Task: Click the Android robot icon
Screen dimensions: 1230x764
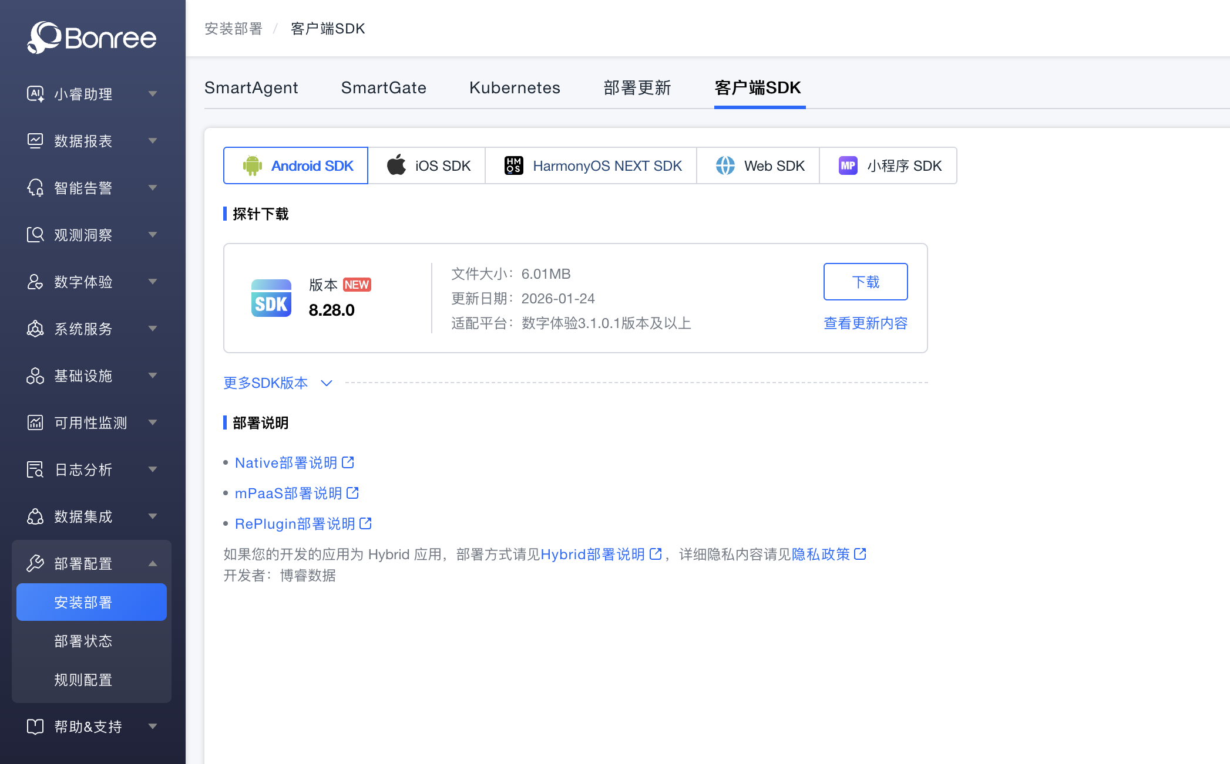Action: click(253, 166)
